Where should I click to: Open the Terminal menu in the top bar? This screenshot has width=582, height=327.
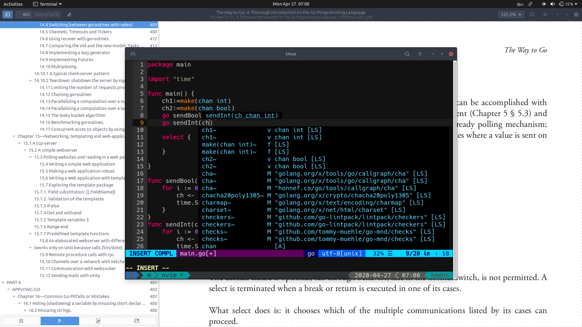47,4
